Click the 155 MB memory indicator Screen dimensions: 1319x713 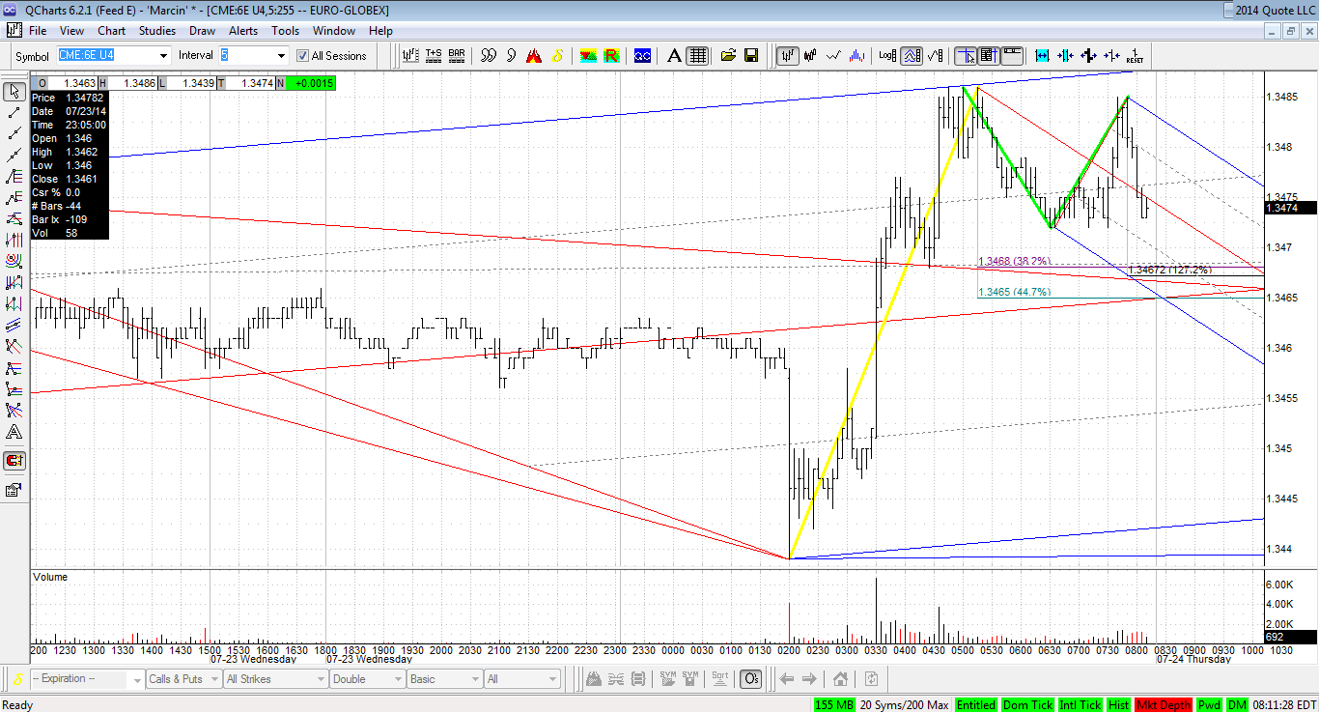pos(834,705)
